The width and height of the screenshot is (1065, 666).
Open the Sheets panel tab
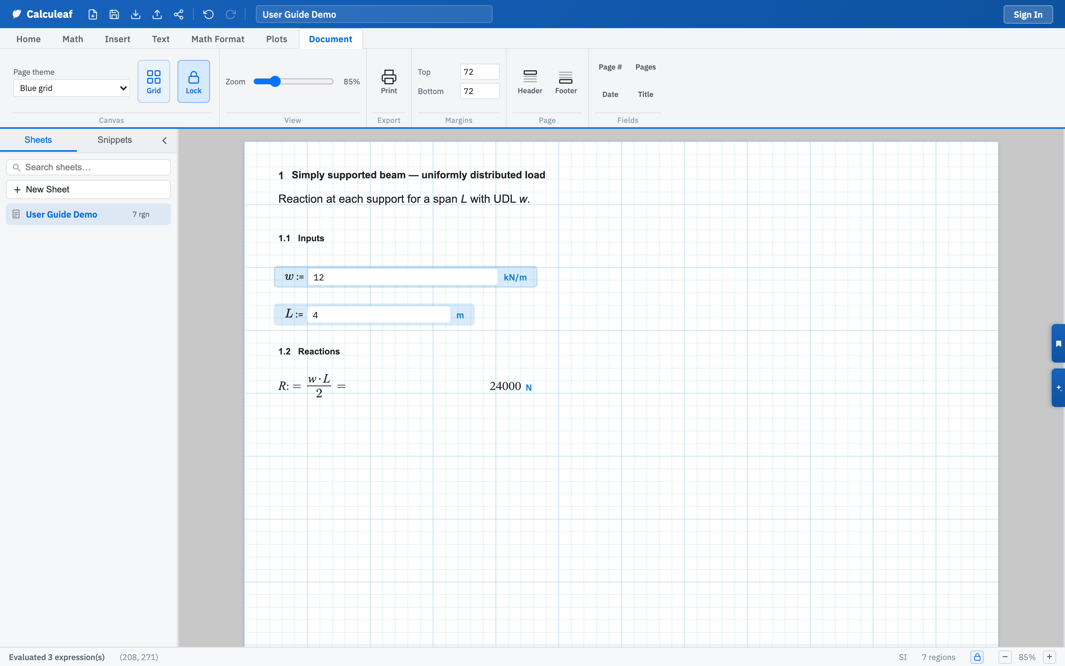click(38, 140)
